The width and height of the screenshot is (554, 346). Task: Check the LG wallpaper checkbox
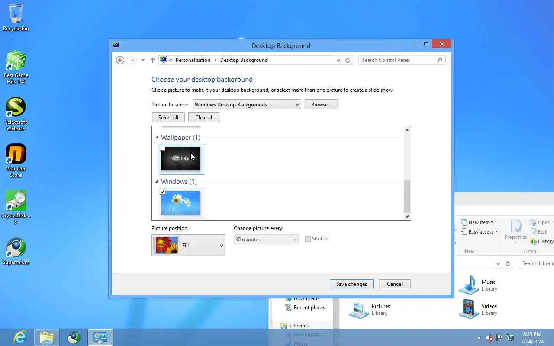(162, 148)
